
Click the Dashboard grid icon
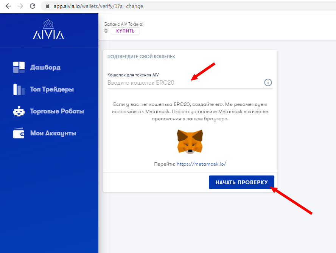(19, 67)
